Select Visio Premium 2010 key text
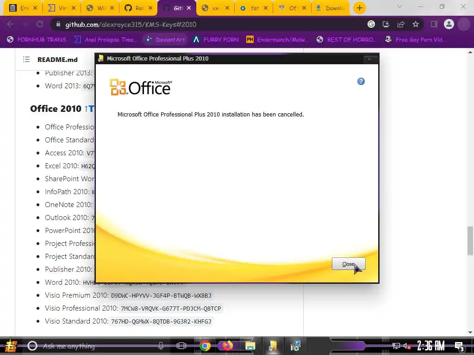Screen dimensions: 474x355 coord(161,295)
